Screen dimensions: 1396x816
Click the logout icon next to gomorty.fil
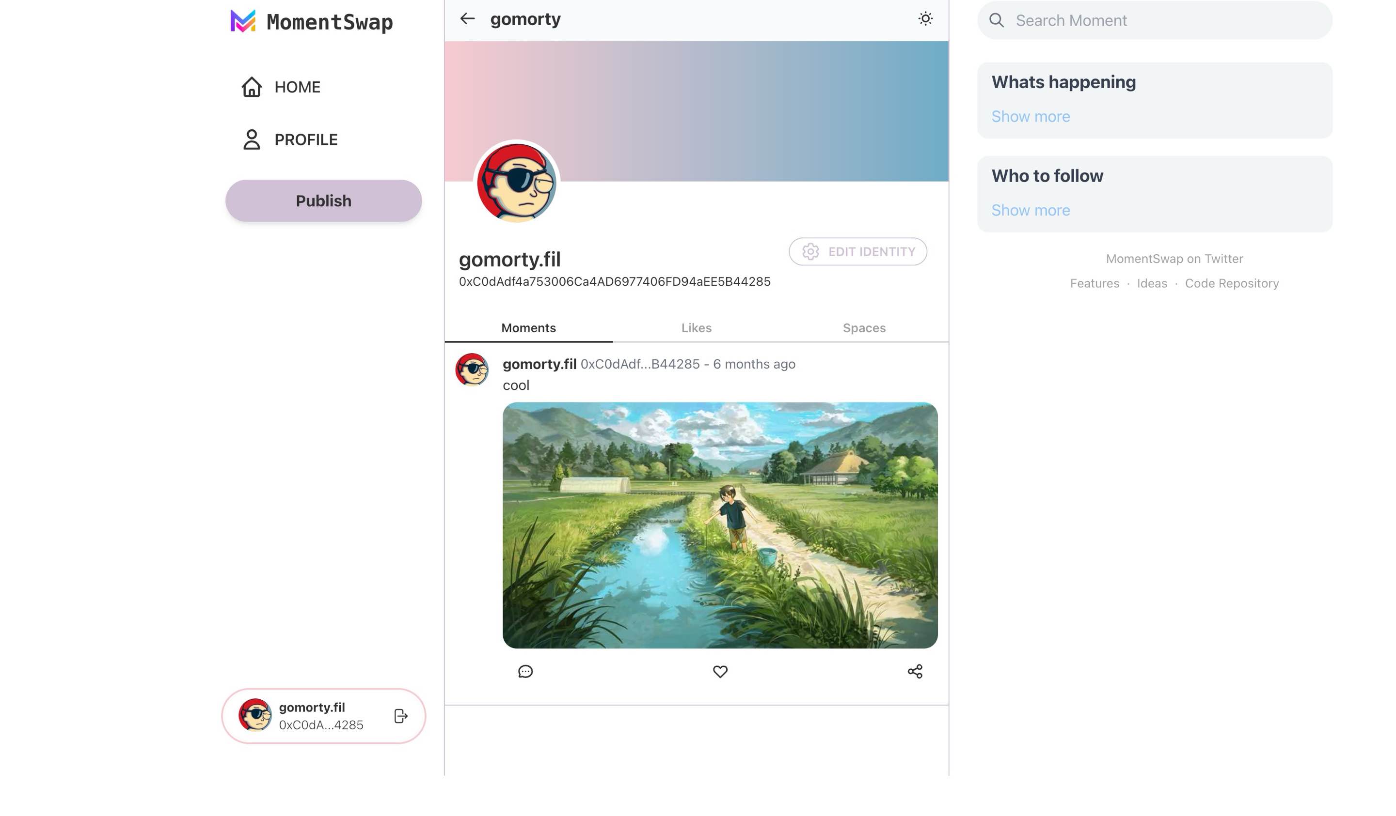point(401,716)
